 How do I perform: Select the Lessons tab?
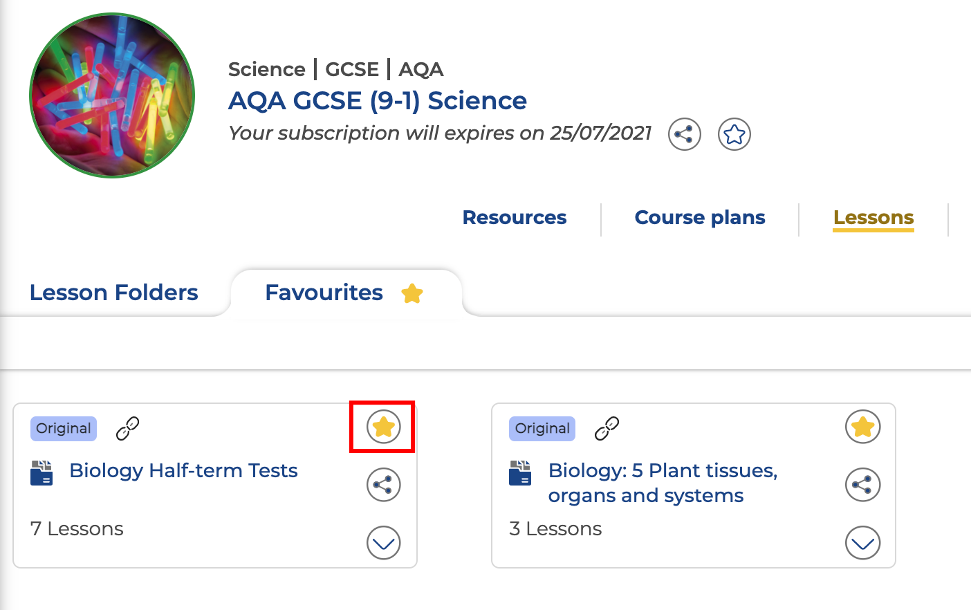pyautogui.click(x=873, y=218)
